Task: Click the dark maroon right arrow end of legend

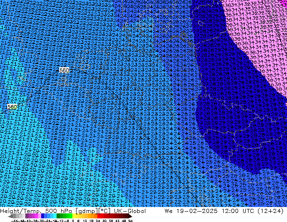Action: (130, 216)
